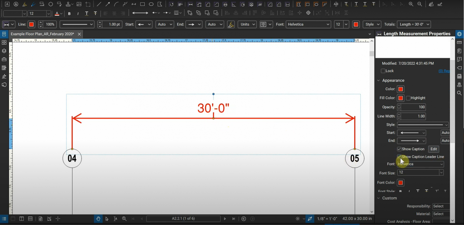Expand the Custom section in the properties panel
This screenshot has height=225, width=464.
(379, 198)
